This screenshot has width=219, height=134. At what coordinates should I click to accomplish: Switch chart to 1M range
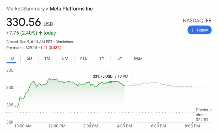pos(47,58)
